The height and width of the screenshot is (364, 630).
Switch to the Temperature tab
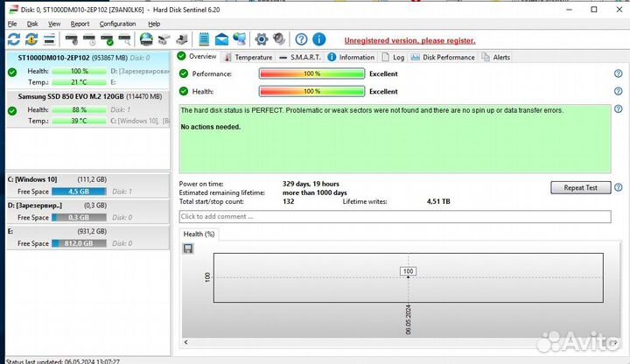pyautogui.click(x=248, y=57)
